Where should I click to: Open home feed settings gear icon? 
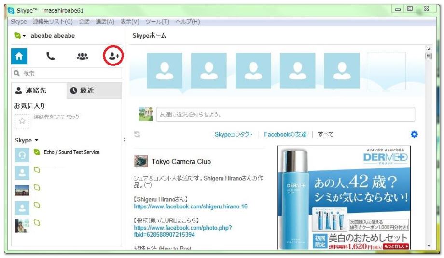414,134
